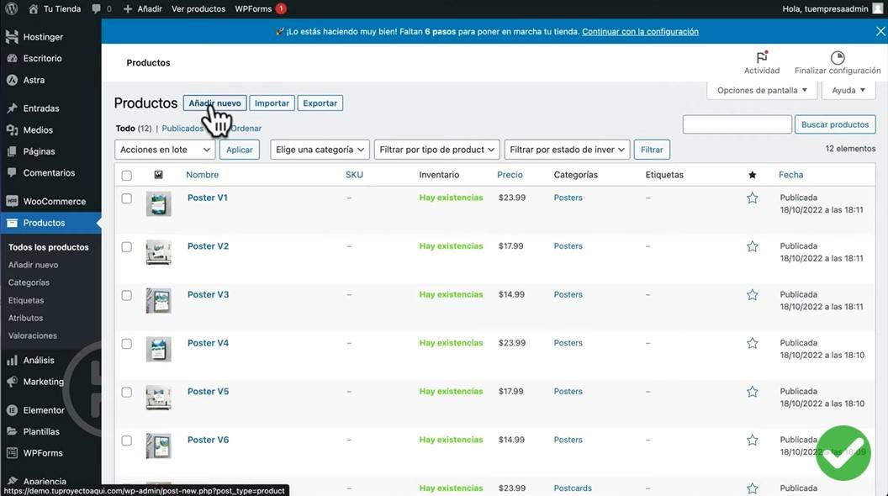The image size is (888, 496).
Task: Click the Medios media icon
Action: (12, 129)
